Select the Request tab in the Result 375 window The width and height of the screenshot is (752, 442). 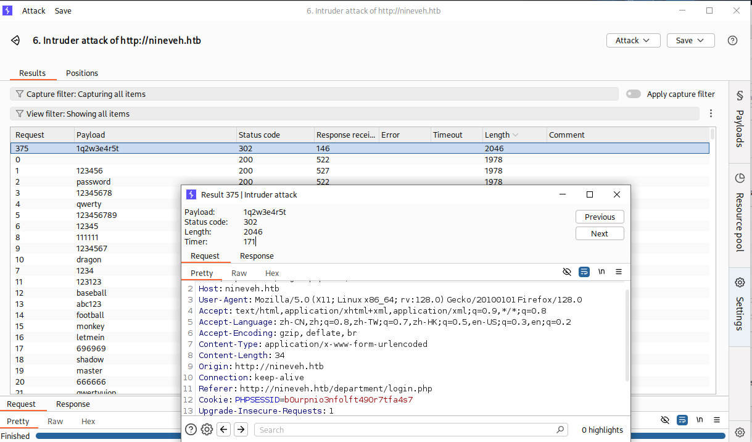(205, 256)
